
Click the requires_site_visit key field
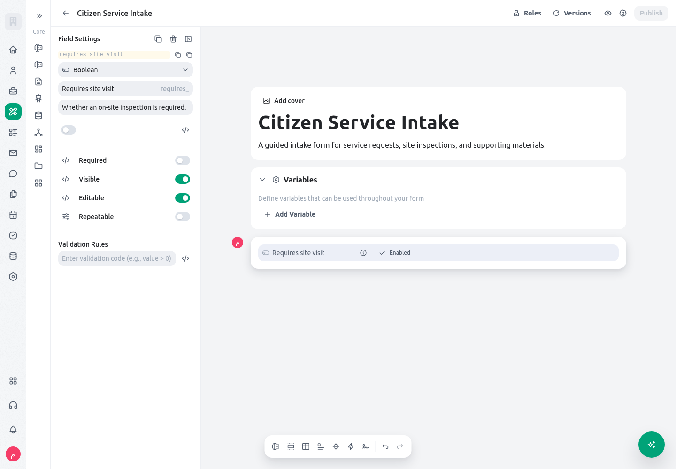(115, 55)
